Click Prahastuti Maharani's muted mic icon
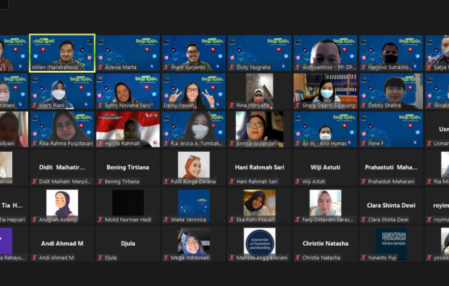The width and height of the screenshot is (449, 286). pos(364,181)
